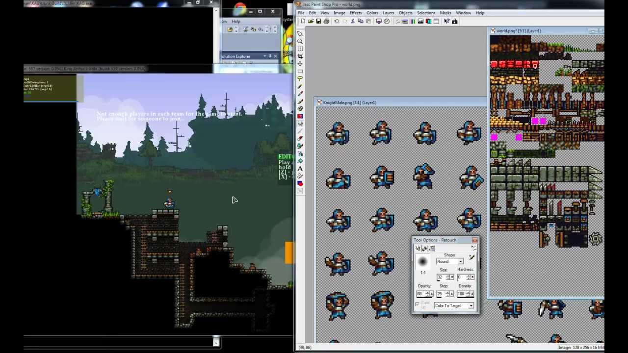The image size is (628, 353).
Task: Select the Airbrush tool
Action: click(300, 153)
